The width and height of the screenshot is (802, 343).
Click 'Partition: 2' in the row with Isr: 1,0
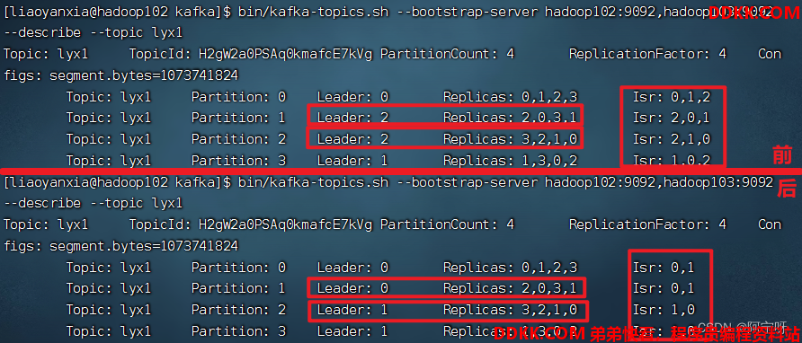click(x=238, y=310)
